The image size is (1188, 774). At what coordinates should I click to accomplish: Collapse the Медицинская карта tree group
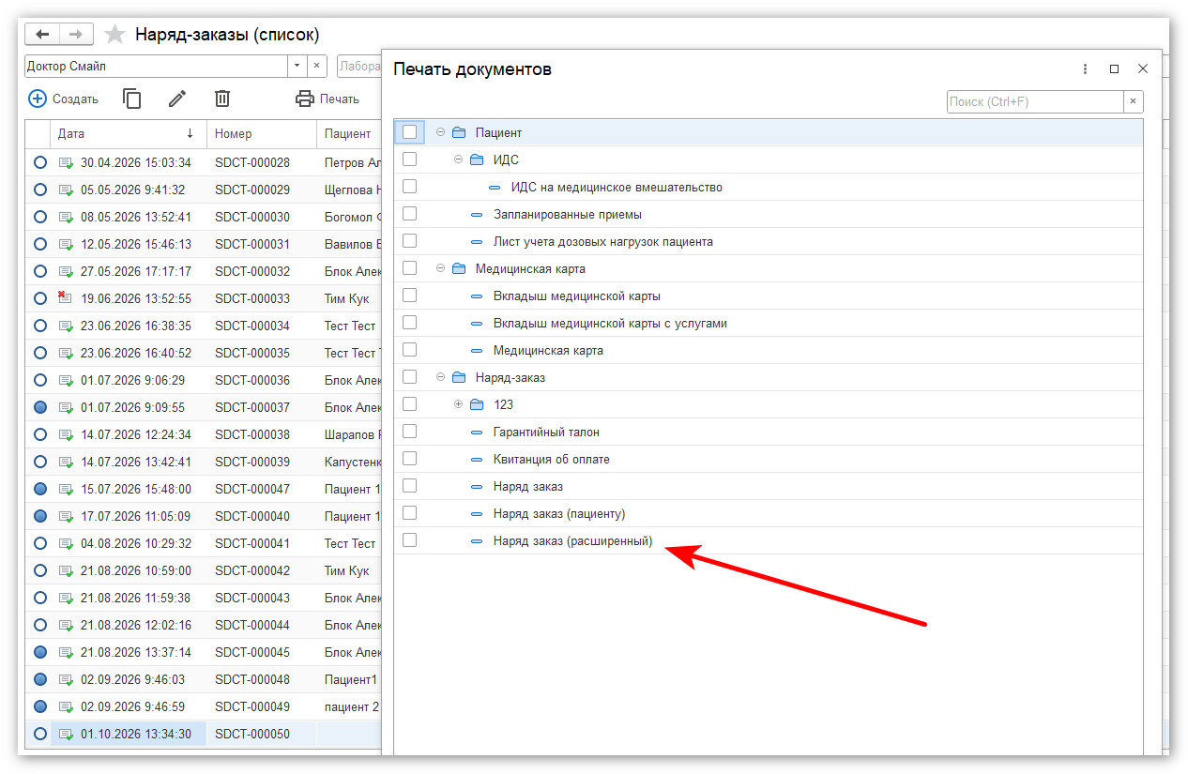tap(440, 268)
